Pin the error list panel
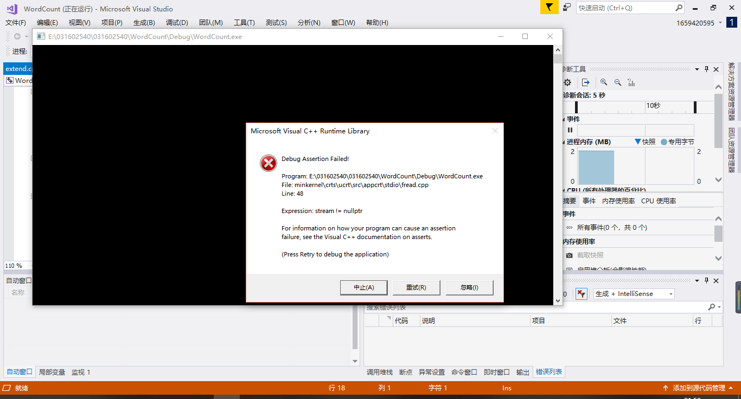This screenshot has width=741, height=399. (x=706, y=280)
